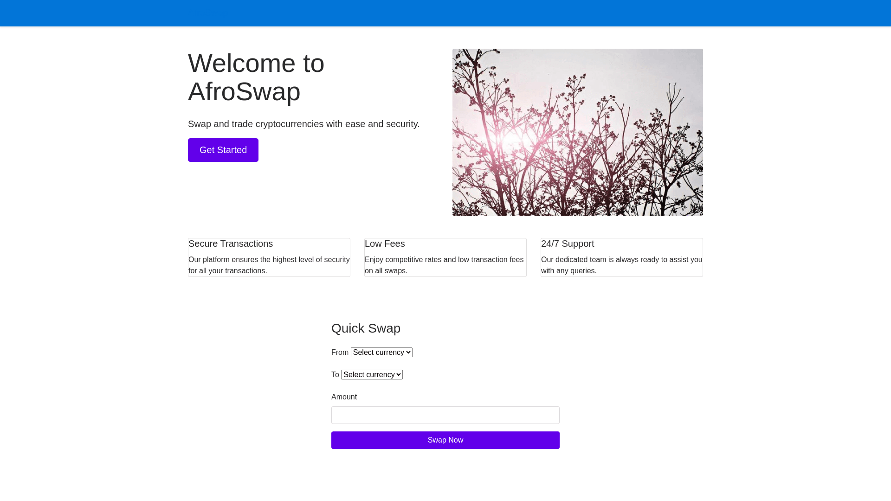Click the hero tree branches image
891x501 pixels.
coord(577,132)
